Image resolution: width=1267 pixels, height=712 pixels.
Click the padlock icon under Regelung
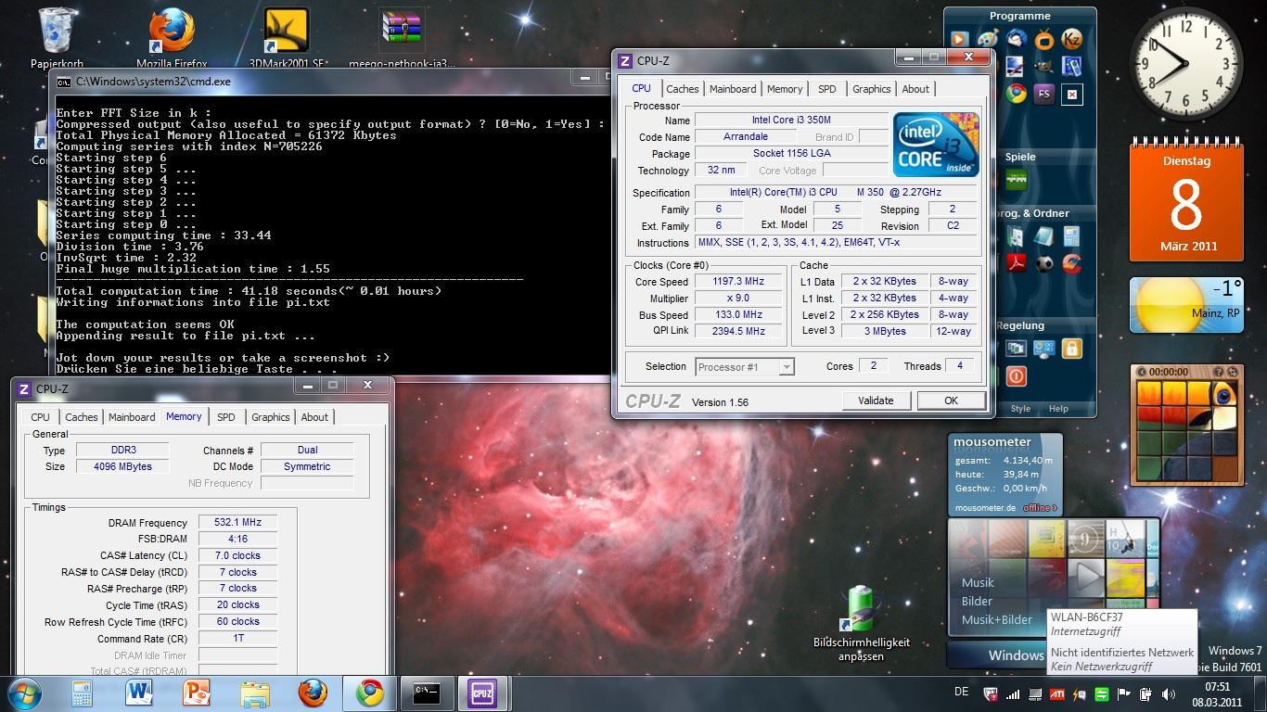tap(1071, 349)
